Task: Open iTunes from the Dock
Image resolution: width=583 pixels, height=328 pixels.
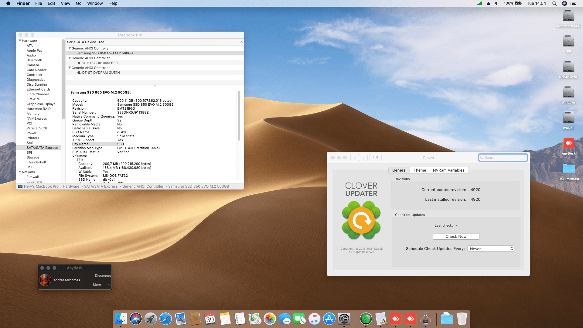Action: (314, 319)
